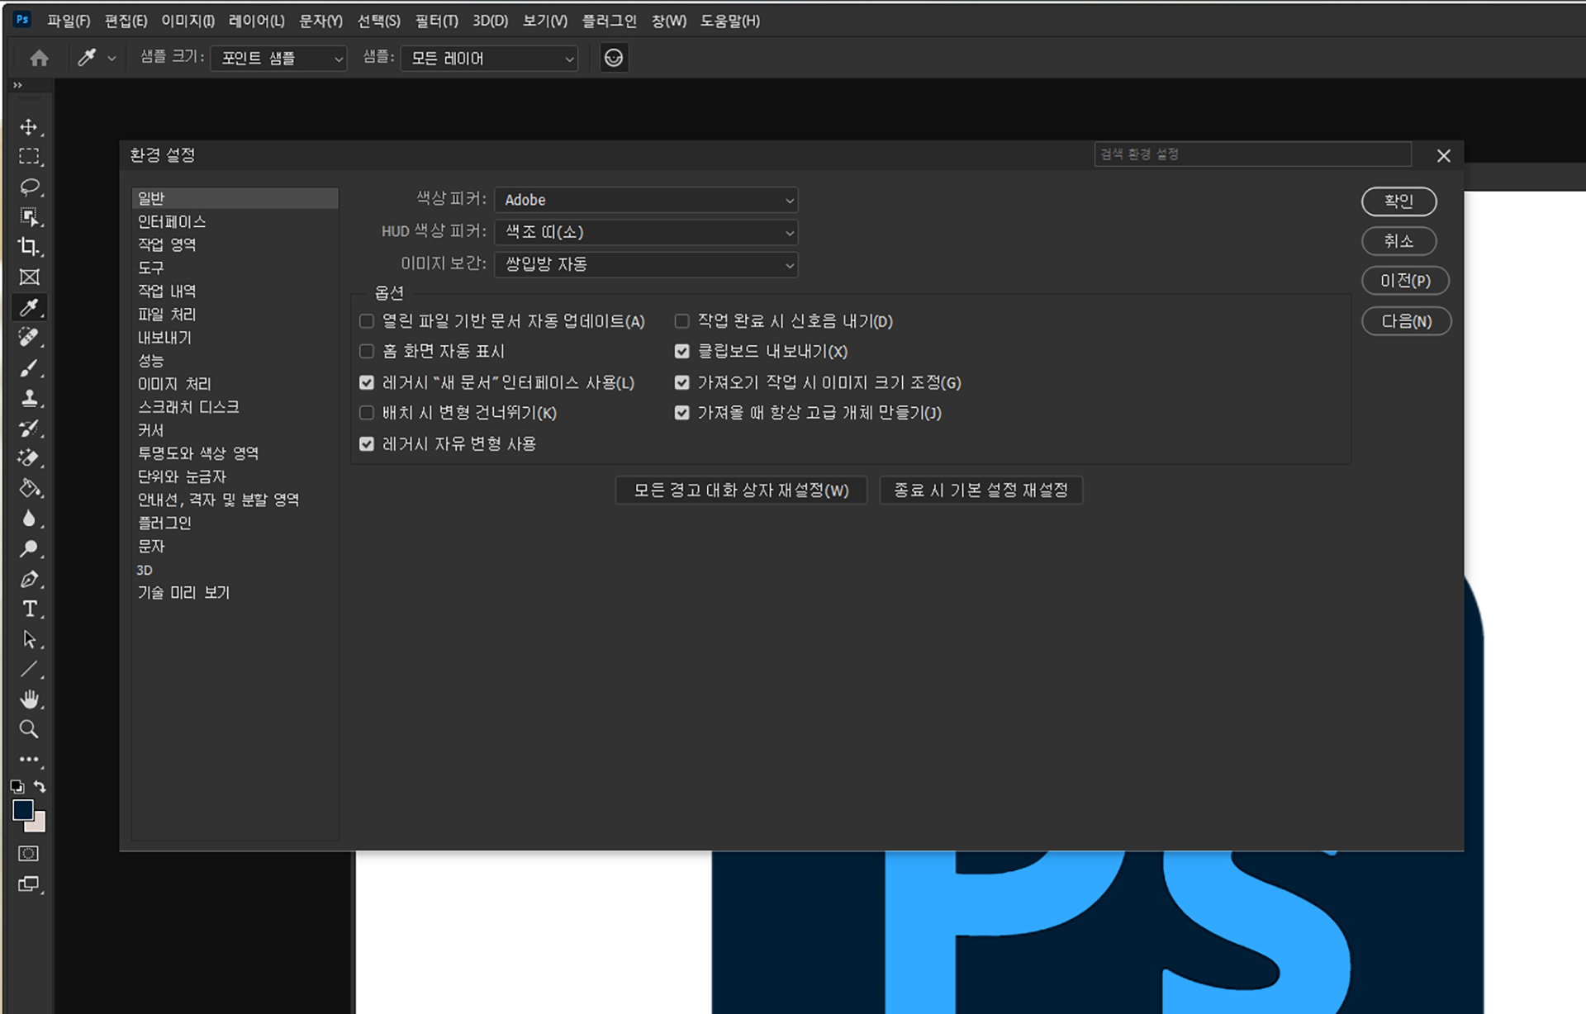The width and height of the screenshot is (1586, 1014).
Task: Enable 홈 화면 자동 표시 checkbox
Action: pyautogui.click(x=367, y=352)
